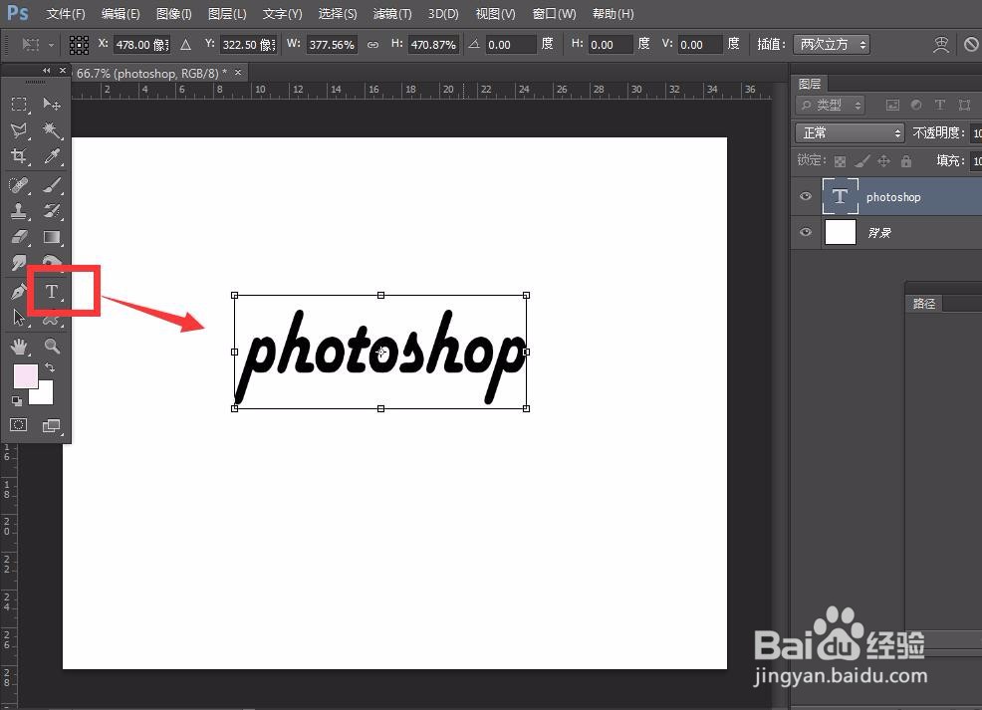Open the 编辑(E) menu
The height and width of the screenshot is (710, 982).
click(121, 13)
